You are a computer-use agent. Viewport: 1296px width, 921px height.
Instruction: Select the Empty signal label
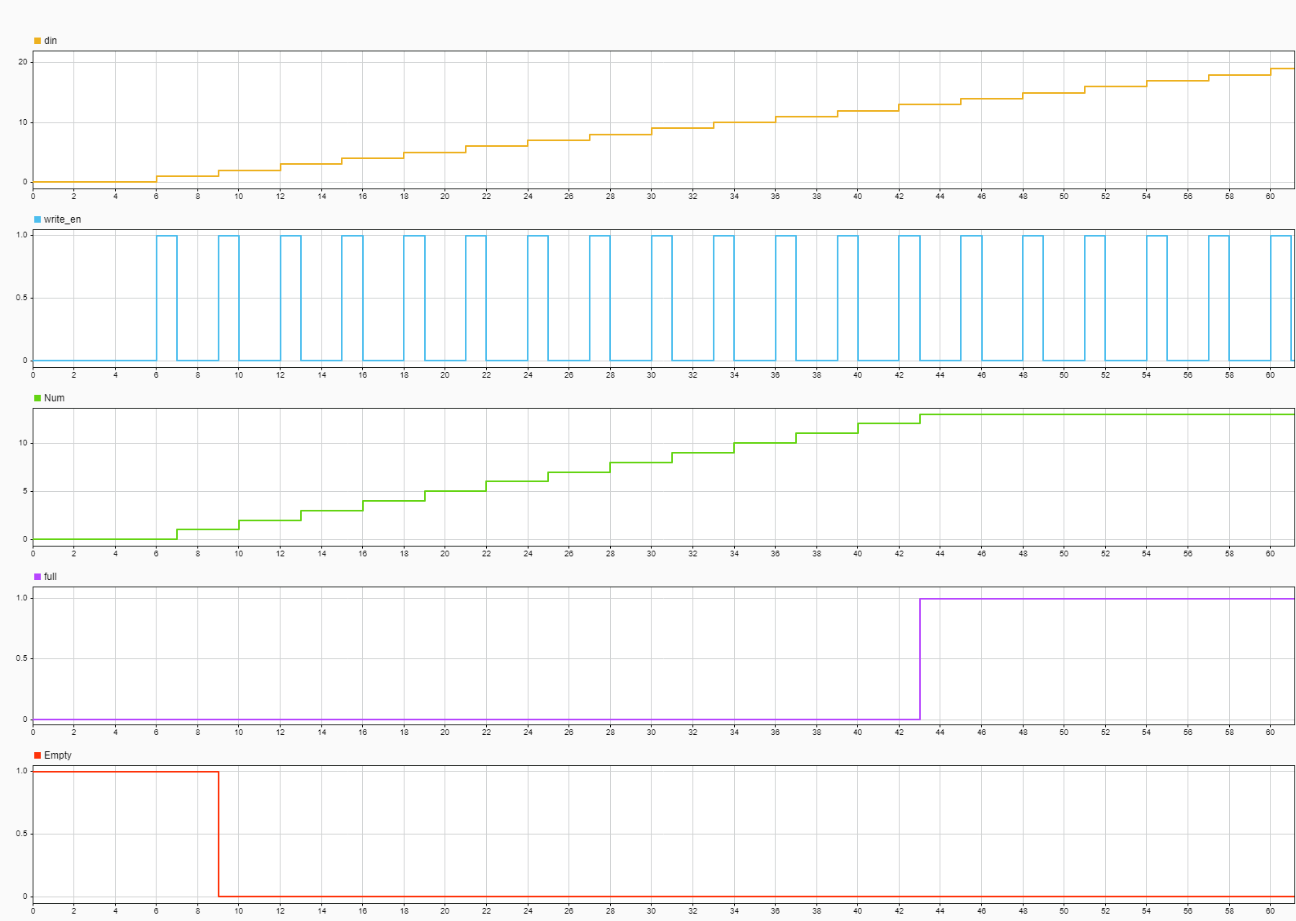pyautogui.click(x=58, y=755)
